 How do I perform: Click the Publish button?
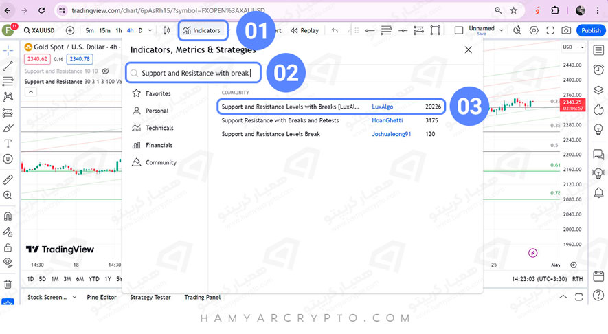[x=591, y=30]
